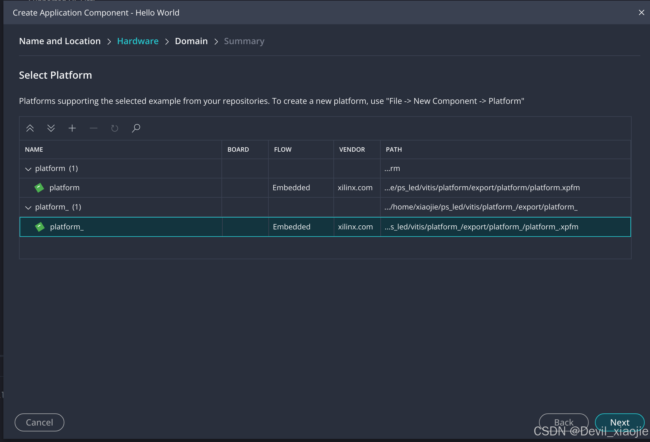Click the Cancel button
Screen dimensions: 650x442
[39, 422]
